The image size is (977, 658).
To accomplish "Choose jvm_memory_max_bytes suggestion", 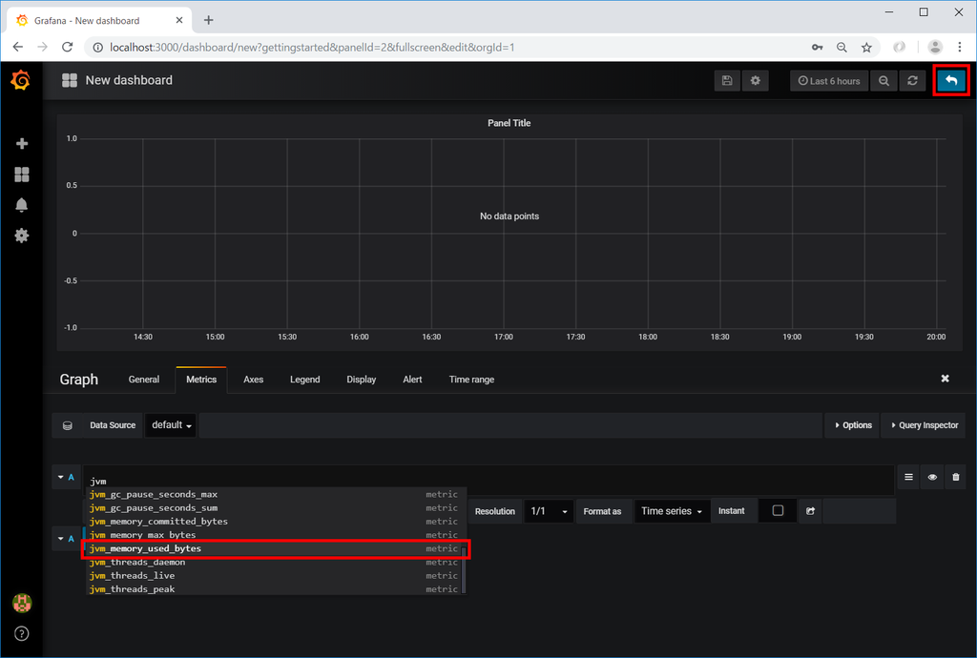I will click(275, 535).
